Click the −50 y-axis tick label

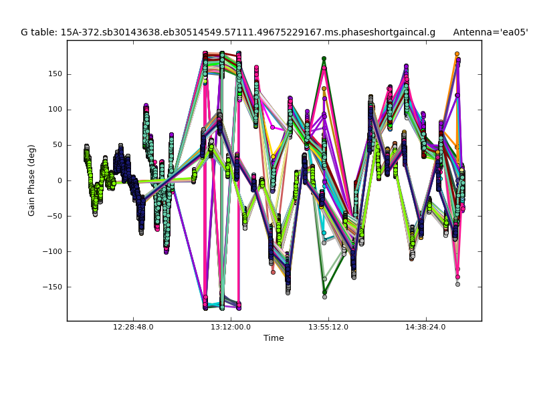pos(53,216)
